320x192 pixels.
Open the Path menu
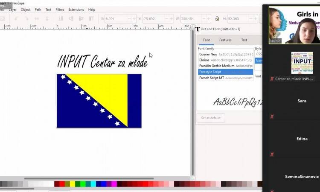[38, 9]
